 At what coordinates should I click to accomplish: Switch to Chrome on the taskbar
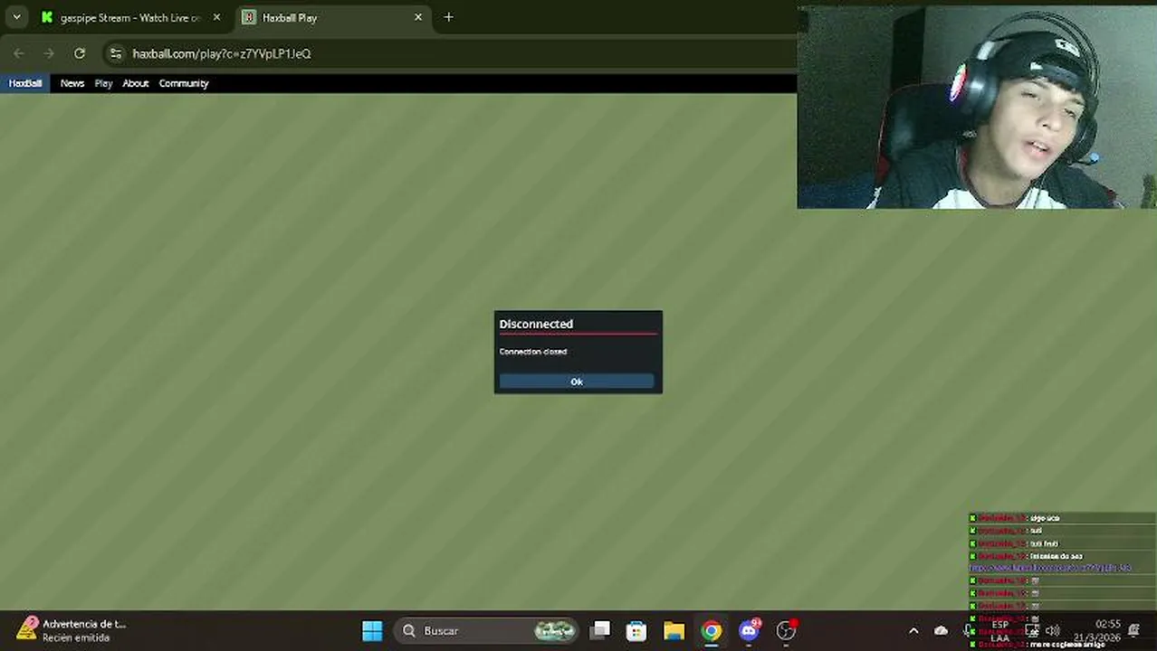[x=712, y=630]
